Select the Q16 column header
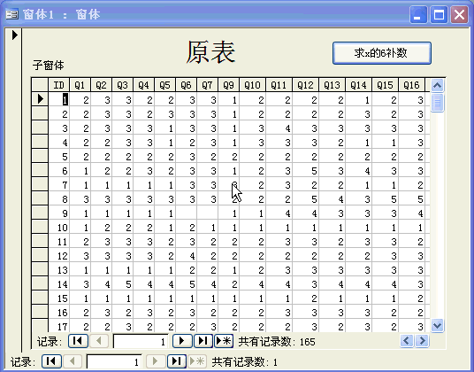Viewport: 474px width, 372px height. 411,85
